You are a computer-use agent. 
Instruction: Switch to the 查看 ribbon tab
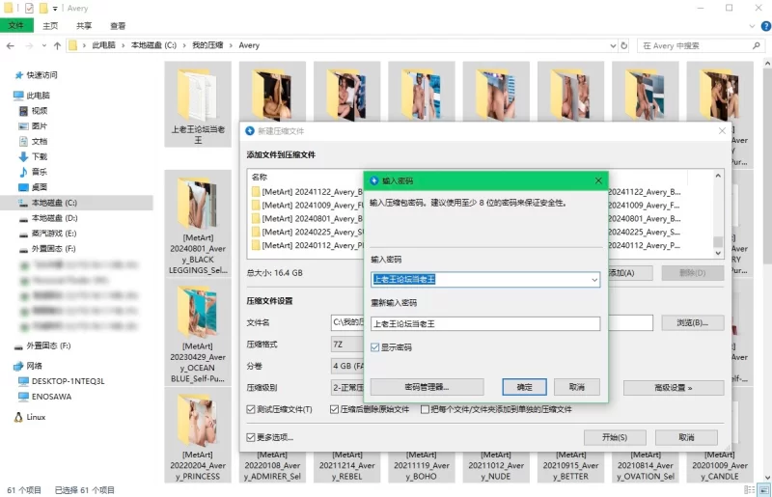pyautogui.click(x=118, y=26)
